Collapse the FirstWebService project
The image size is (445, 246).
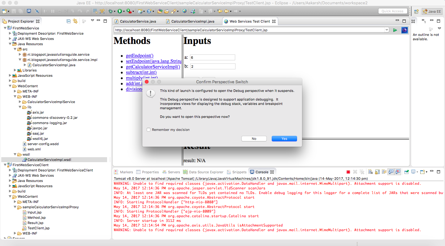pyautogui.click(x=4, y=28)
